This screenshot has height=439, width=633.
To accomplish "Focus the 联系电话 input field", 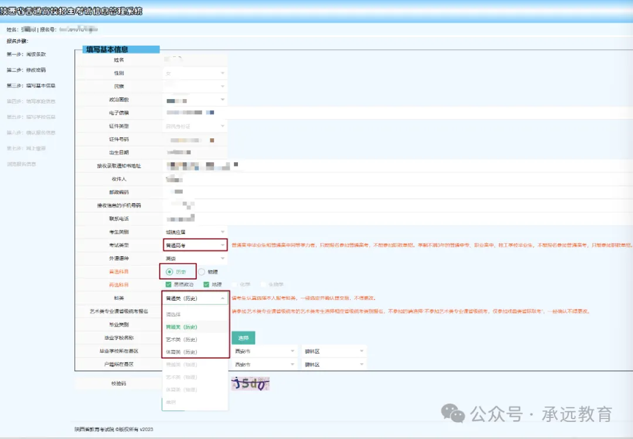I will tap(397, 219).
